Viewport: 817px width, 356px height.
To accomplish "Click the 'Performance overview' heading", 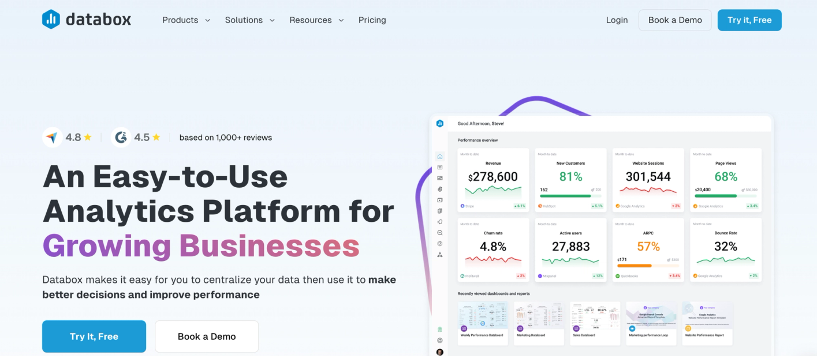I will pos(477,140).
